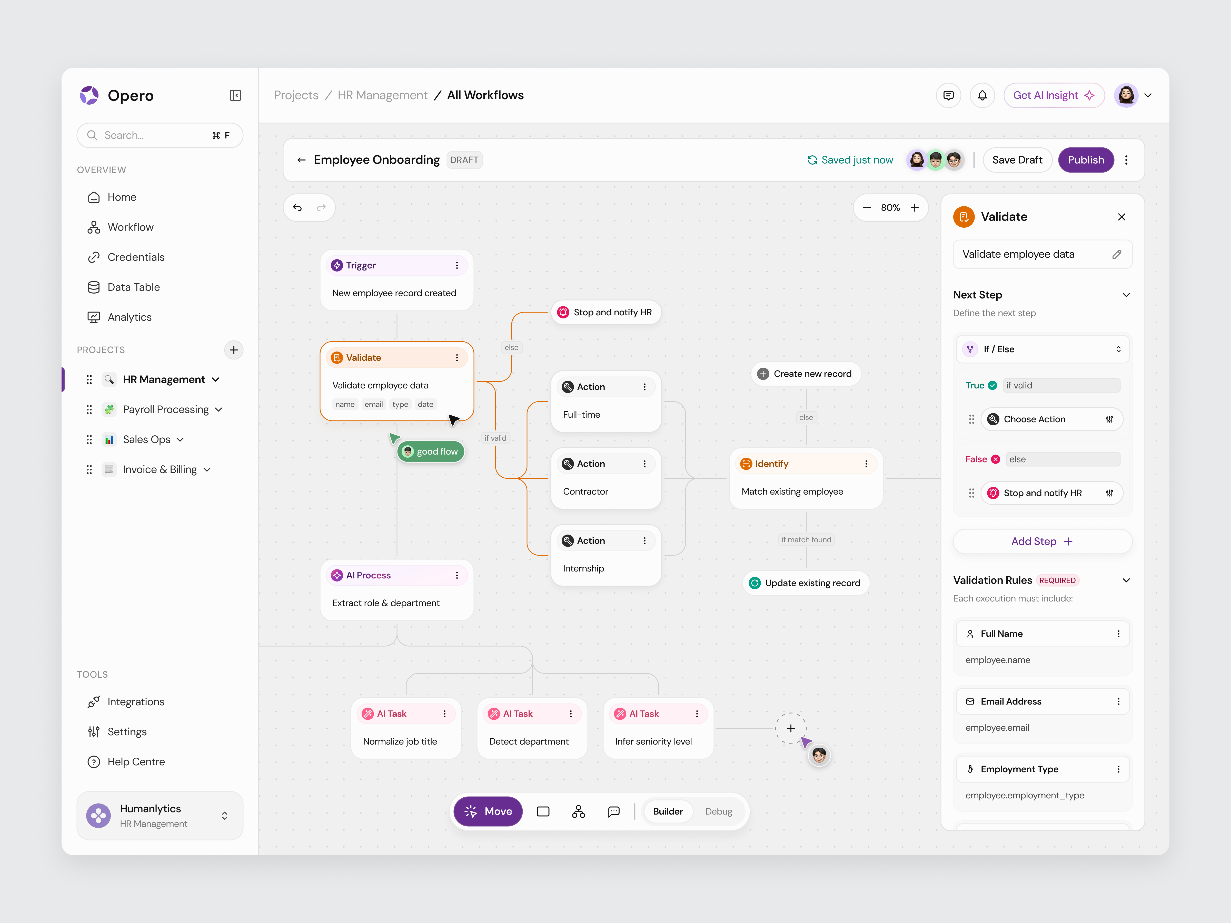This screenshot has height=923, width=1231.
Task: Open Analytics from the sidebar
Action: click(130, 317)
